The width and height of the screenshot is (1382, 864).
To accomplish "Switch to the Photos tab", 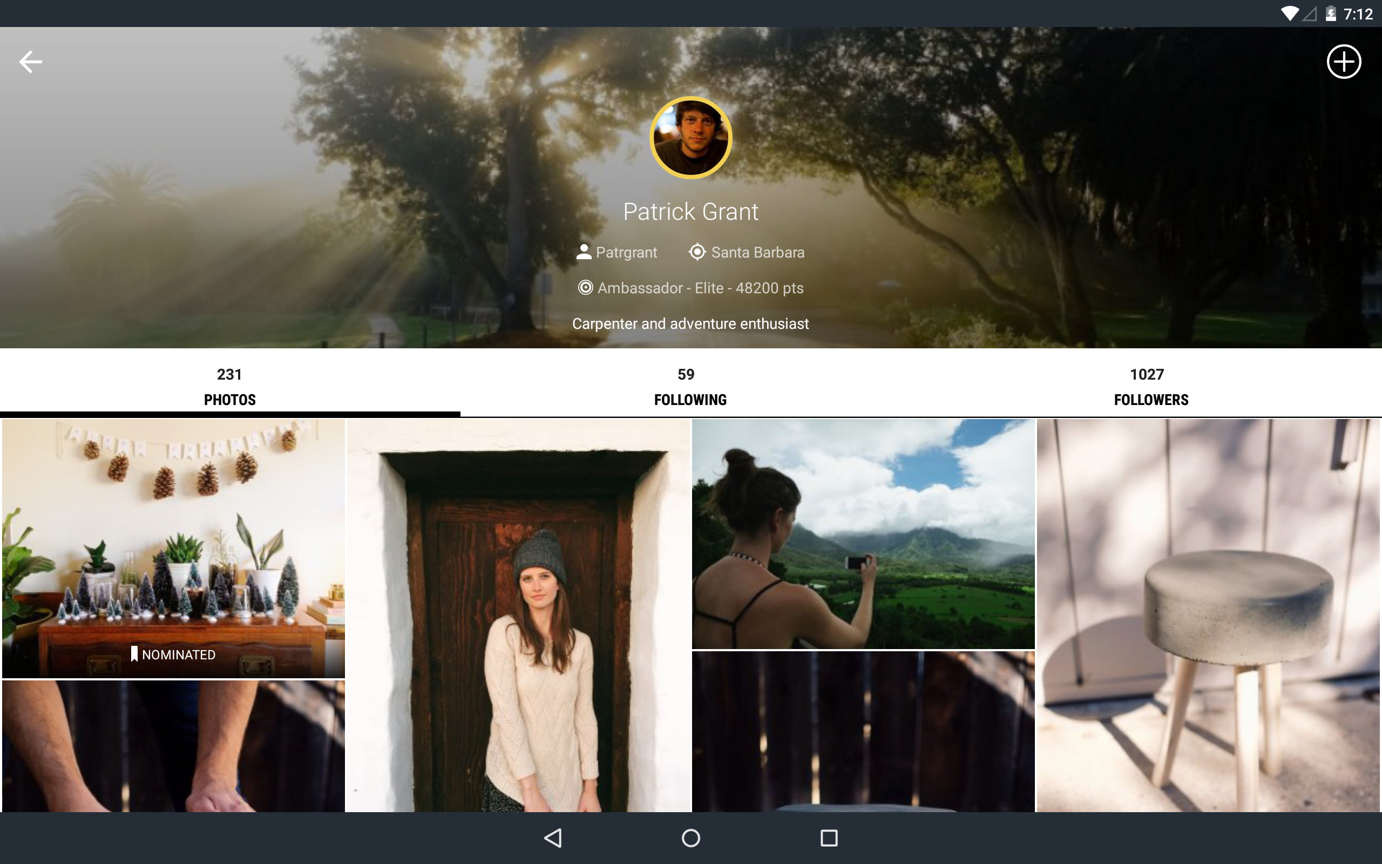I will pos(229,387).
